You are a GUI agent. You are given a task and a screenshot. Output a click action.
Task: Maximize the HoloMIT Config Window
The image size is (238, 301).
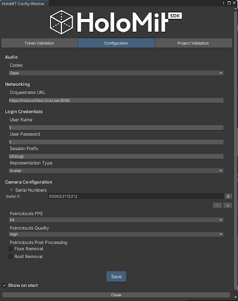[229, 3]
